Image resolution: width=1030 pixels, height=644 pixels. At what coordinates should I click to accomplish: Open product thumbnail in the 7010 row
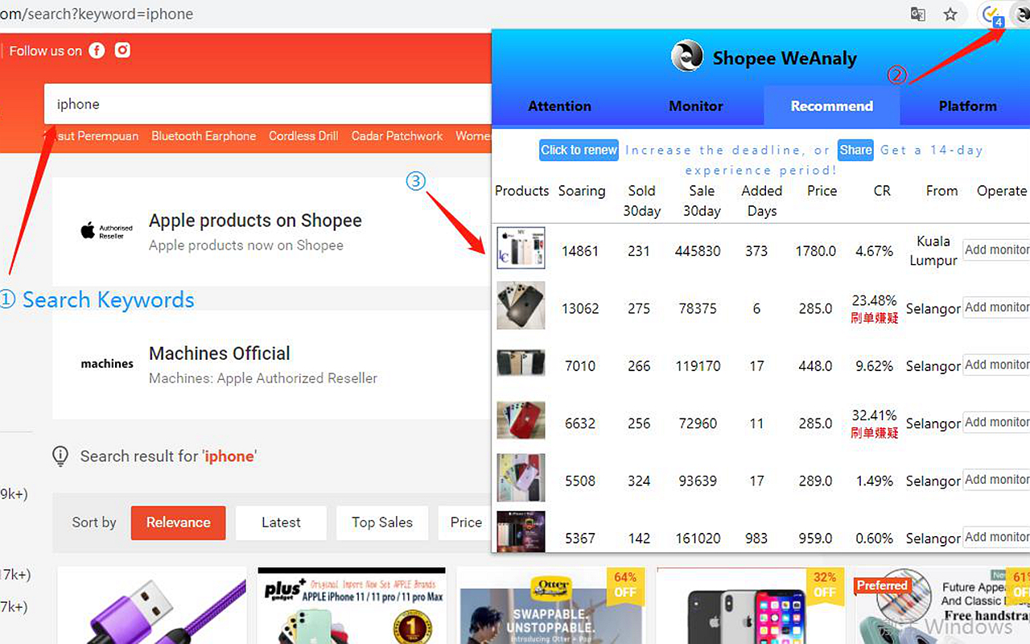point(521,363)
